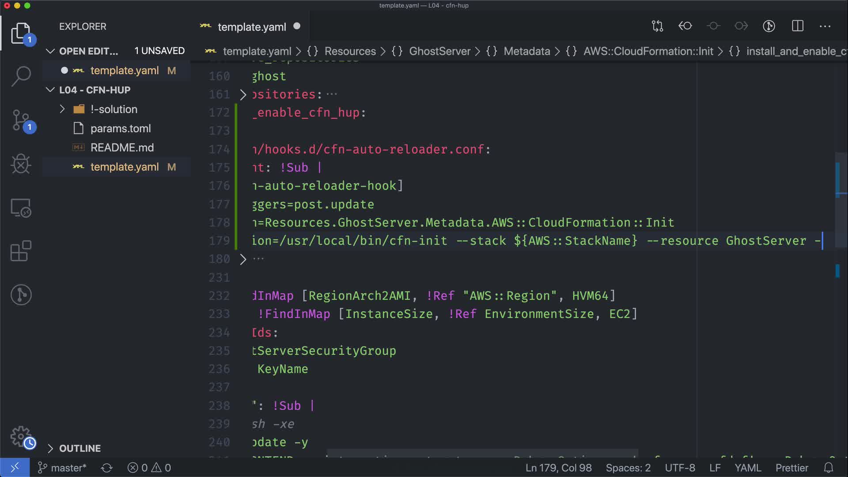Expand the !-solution folder
Viewport: 848px width, 477px height.
tap(62, 109)
